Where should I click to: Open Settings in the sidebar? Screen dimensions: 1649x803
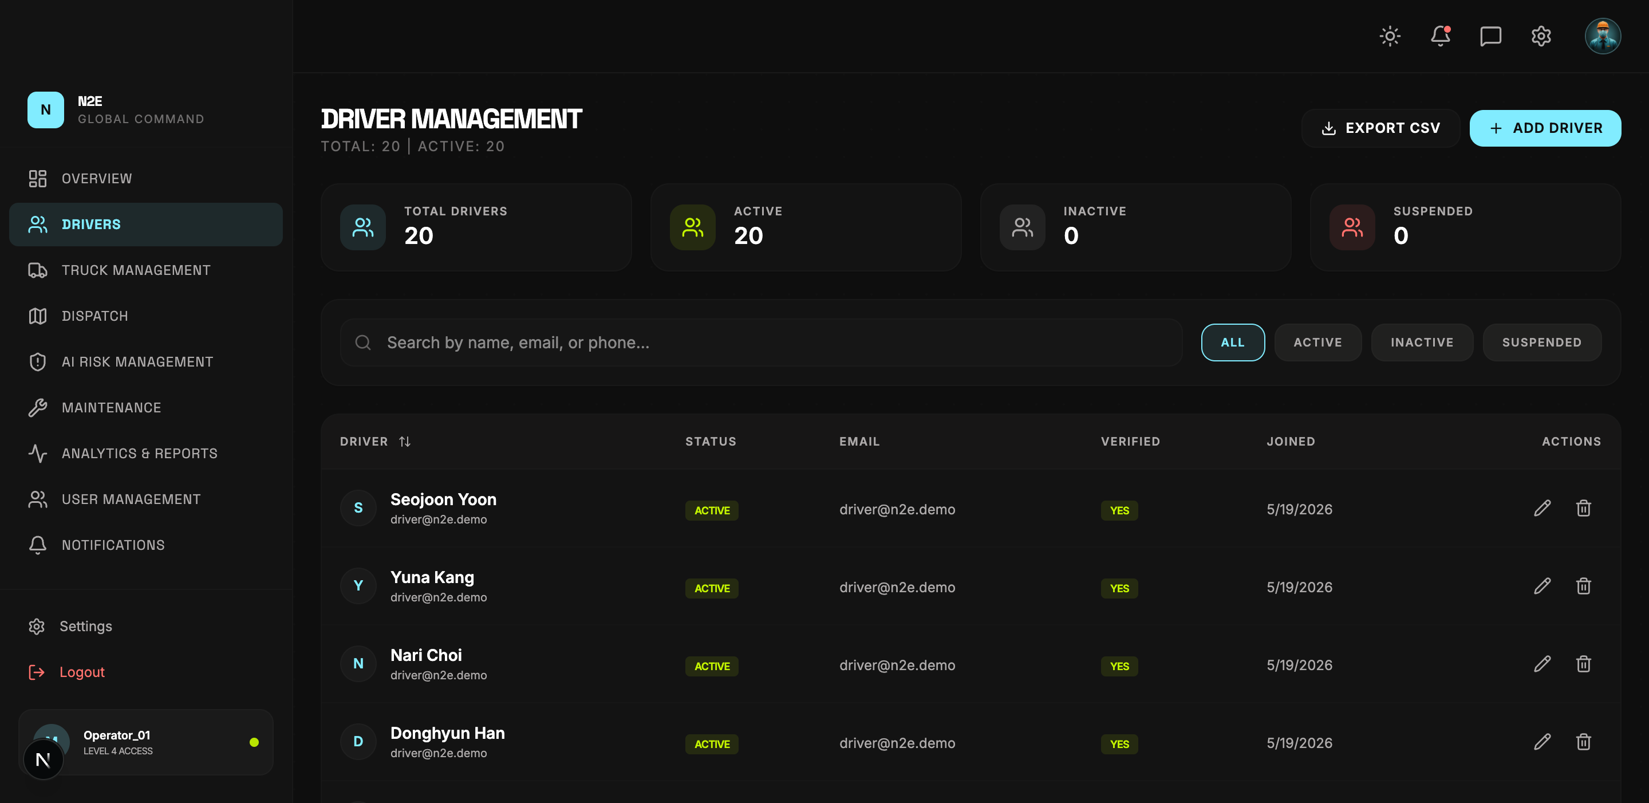click(146, 626)
